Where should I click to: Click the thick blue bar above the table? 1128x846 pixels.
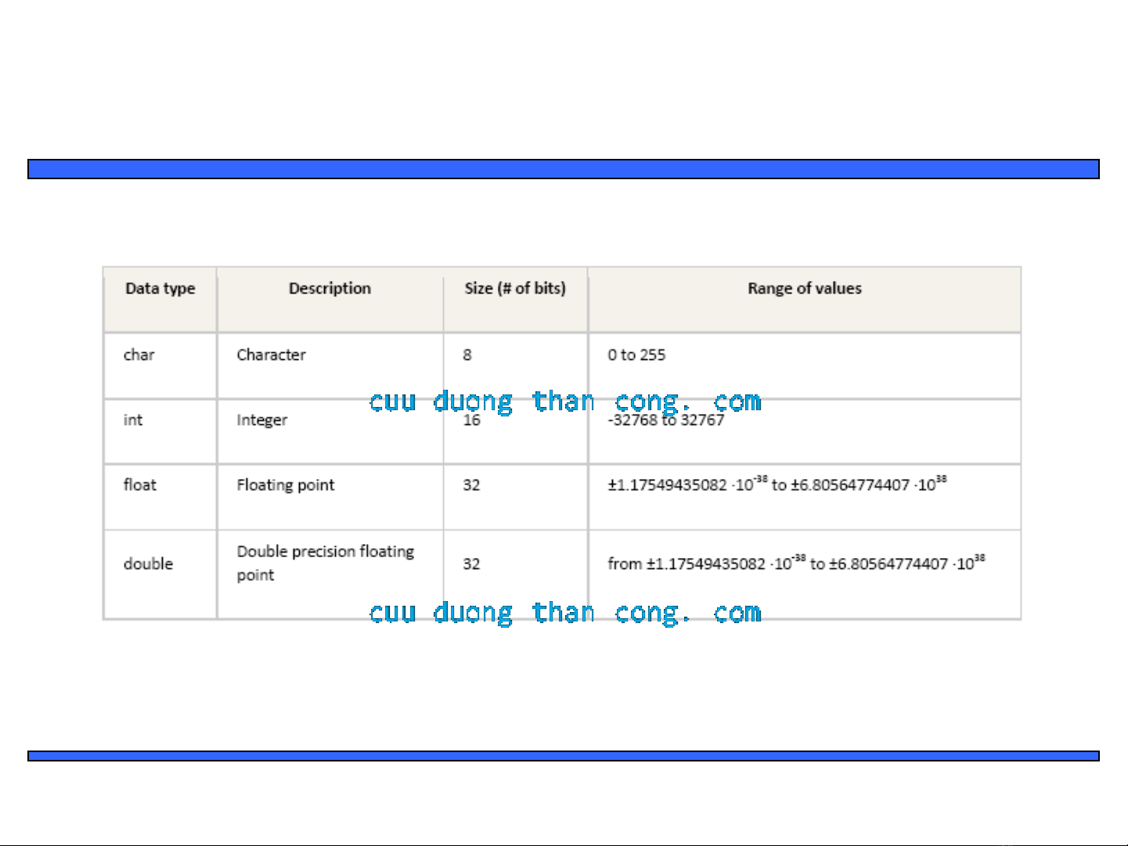(564, 169)
